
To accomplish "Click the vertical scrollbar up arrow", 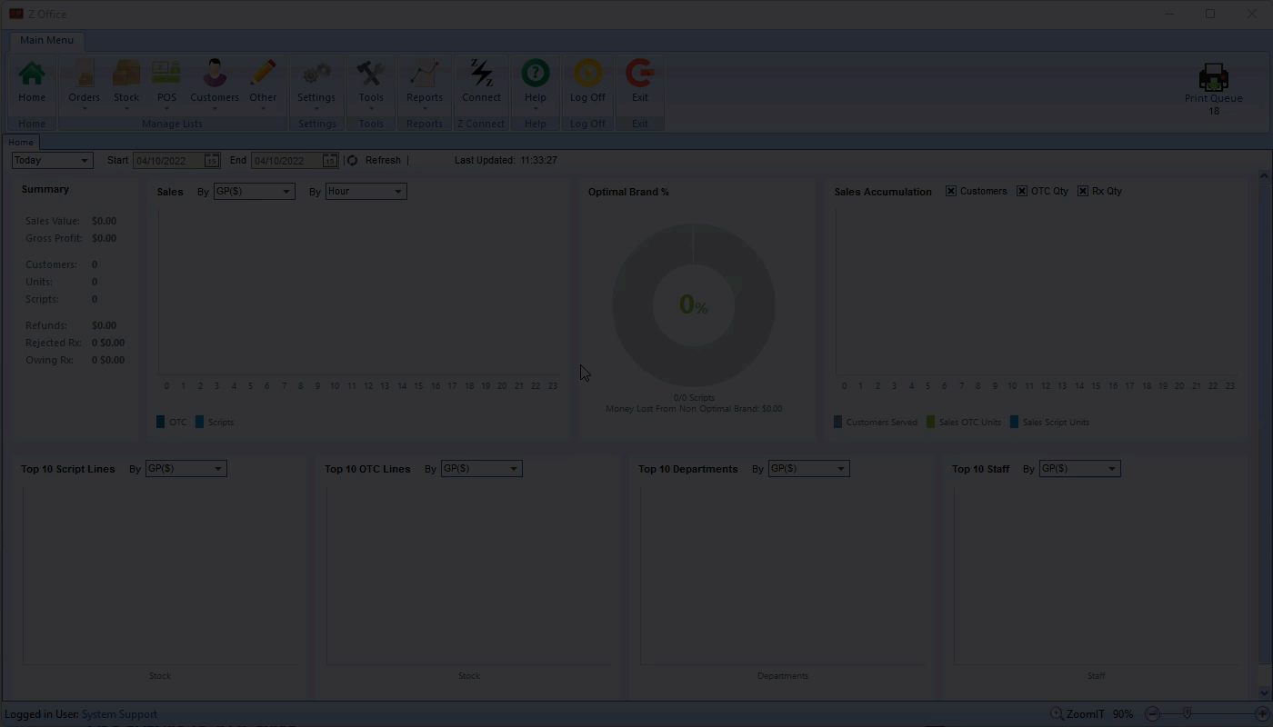I will 1264,176.
